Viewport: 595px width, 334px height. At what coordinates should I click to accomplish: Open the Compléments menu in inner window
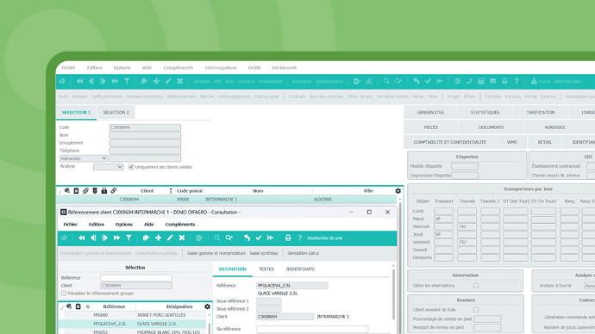point(180,224)
